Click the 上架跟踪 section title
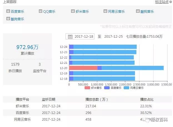173x127 pixels. tap(10, 2)
